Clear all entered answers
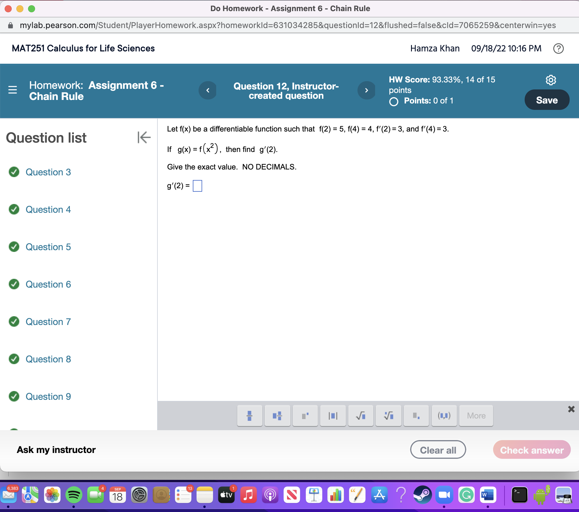This screenshot has height=512, width=579. point(438,450)
